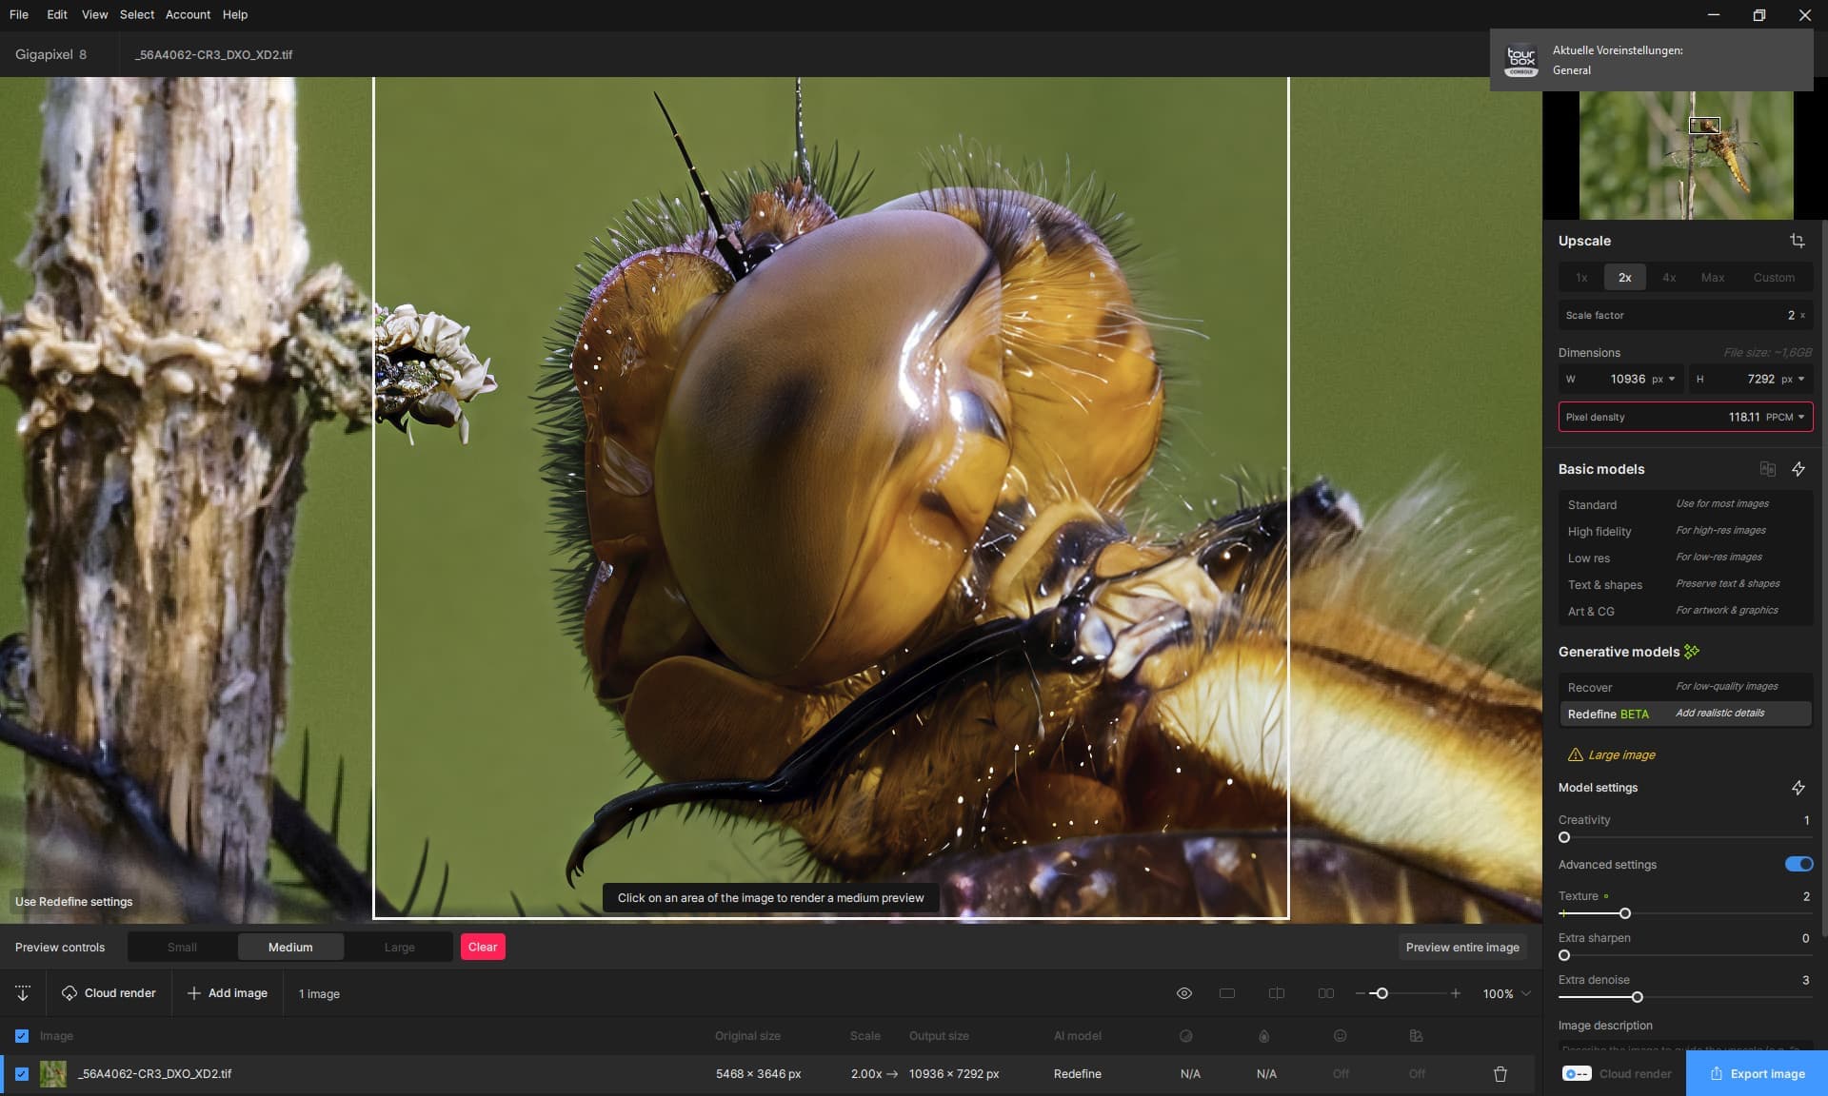Click the Extra denoise slider handle

1637,997
